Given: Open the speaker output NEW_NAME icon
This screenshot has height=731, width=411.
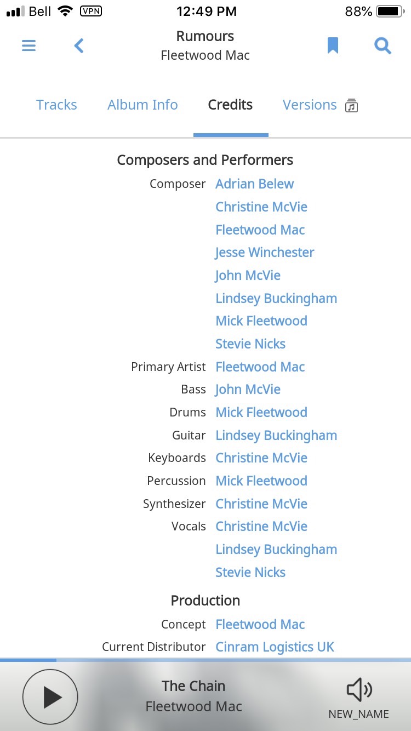Looking at the screenshot, I should click(359, 690).
